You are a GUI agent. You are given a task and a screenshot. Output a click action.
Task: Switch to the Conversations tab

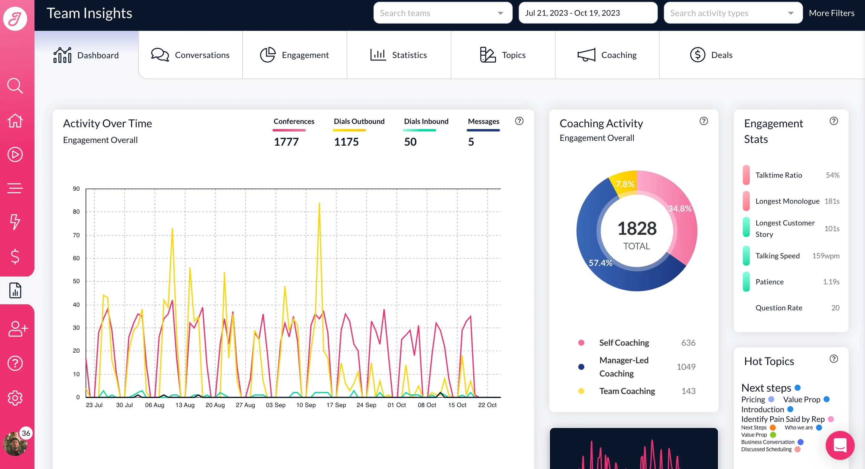191,55
